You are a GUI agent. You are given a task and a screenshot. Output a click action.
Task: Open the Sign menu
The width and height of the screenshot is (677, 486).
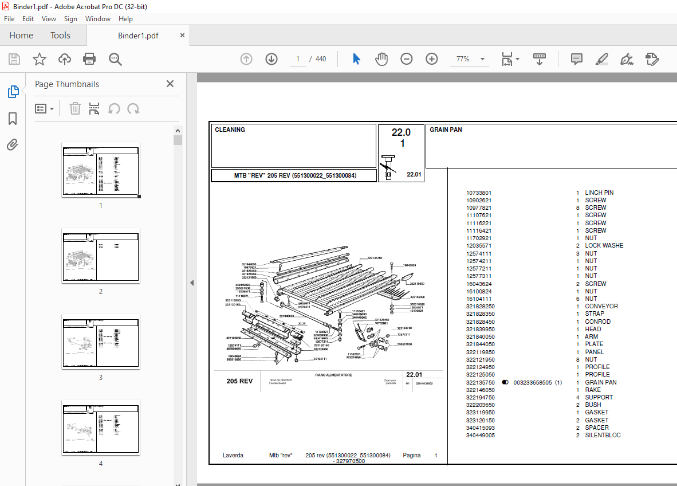point(70,19)
